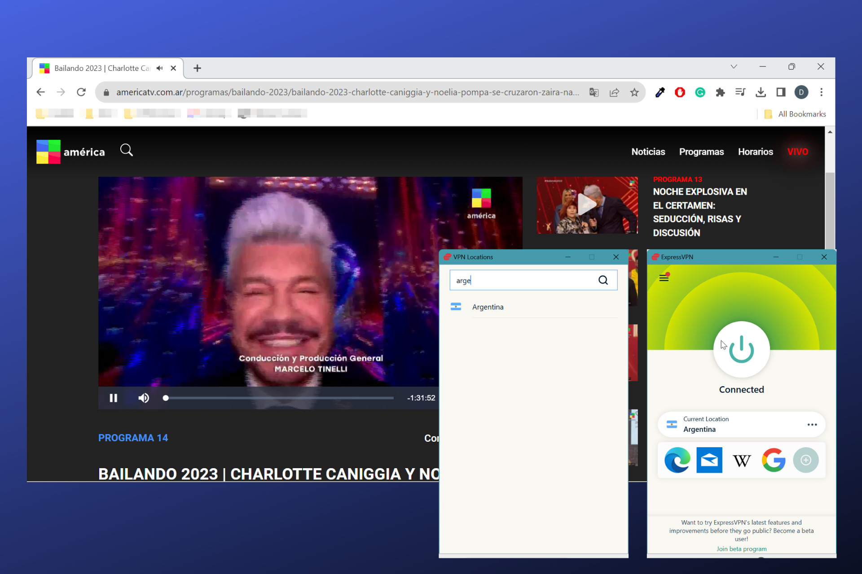
Task: Click the América site logo
Action: pos(70,152)
